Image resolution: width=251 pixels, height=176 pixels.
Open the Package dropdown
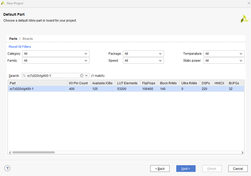143,54
